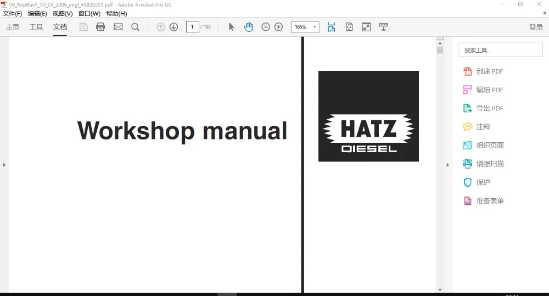Open the 窗口(W) menu

[x=89, y=14]
